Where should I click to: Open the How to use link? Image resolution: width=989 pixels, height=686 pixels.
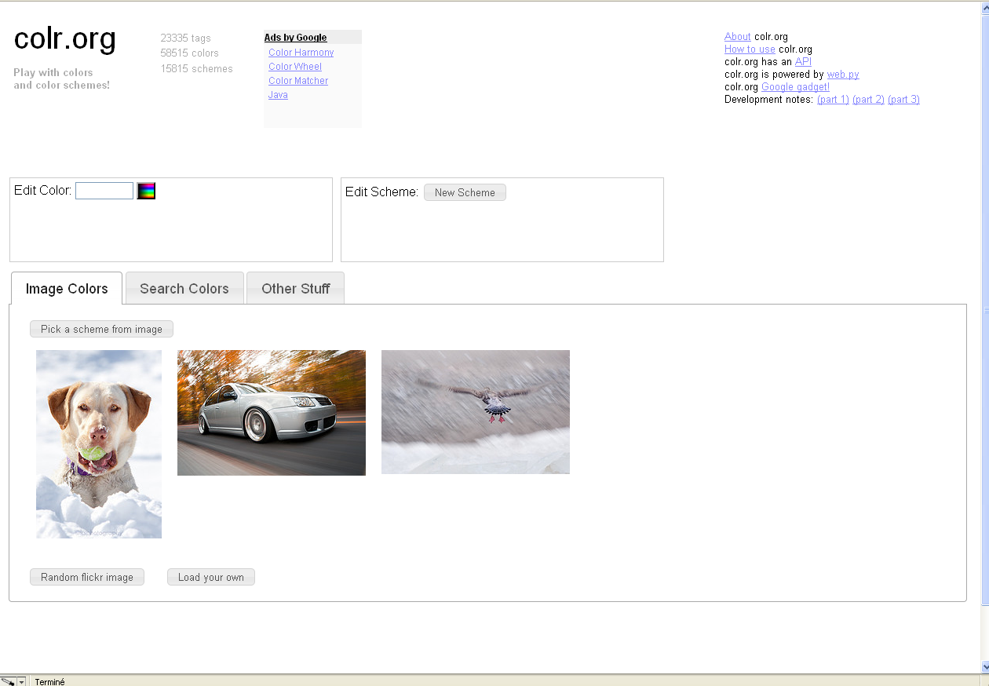pyautogui.click(x=750, y=49)
